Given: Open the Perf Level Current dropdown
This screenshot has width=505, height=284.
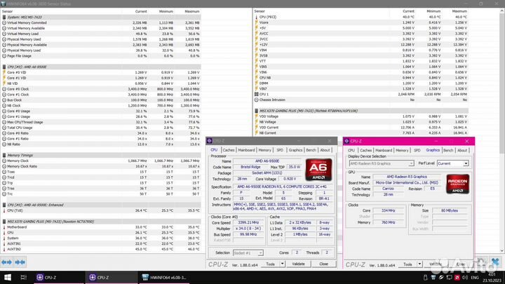Looking at the screenshot, I should [x=452, y=163].
